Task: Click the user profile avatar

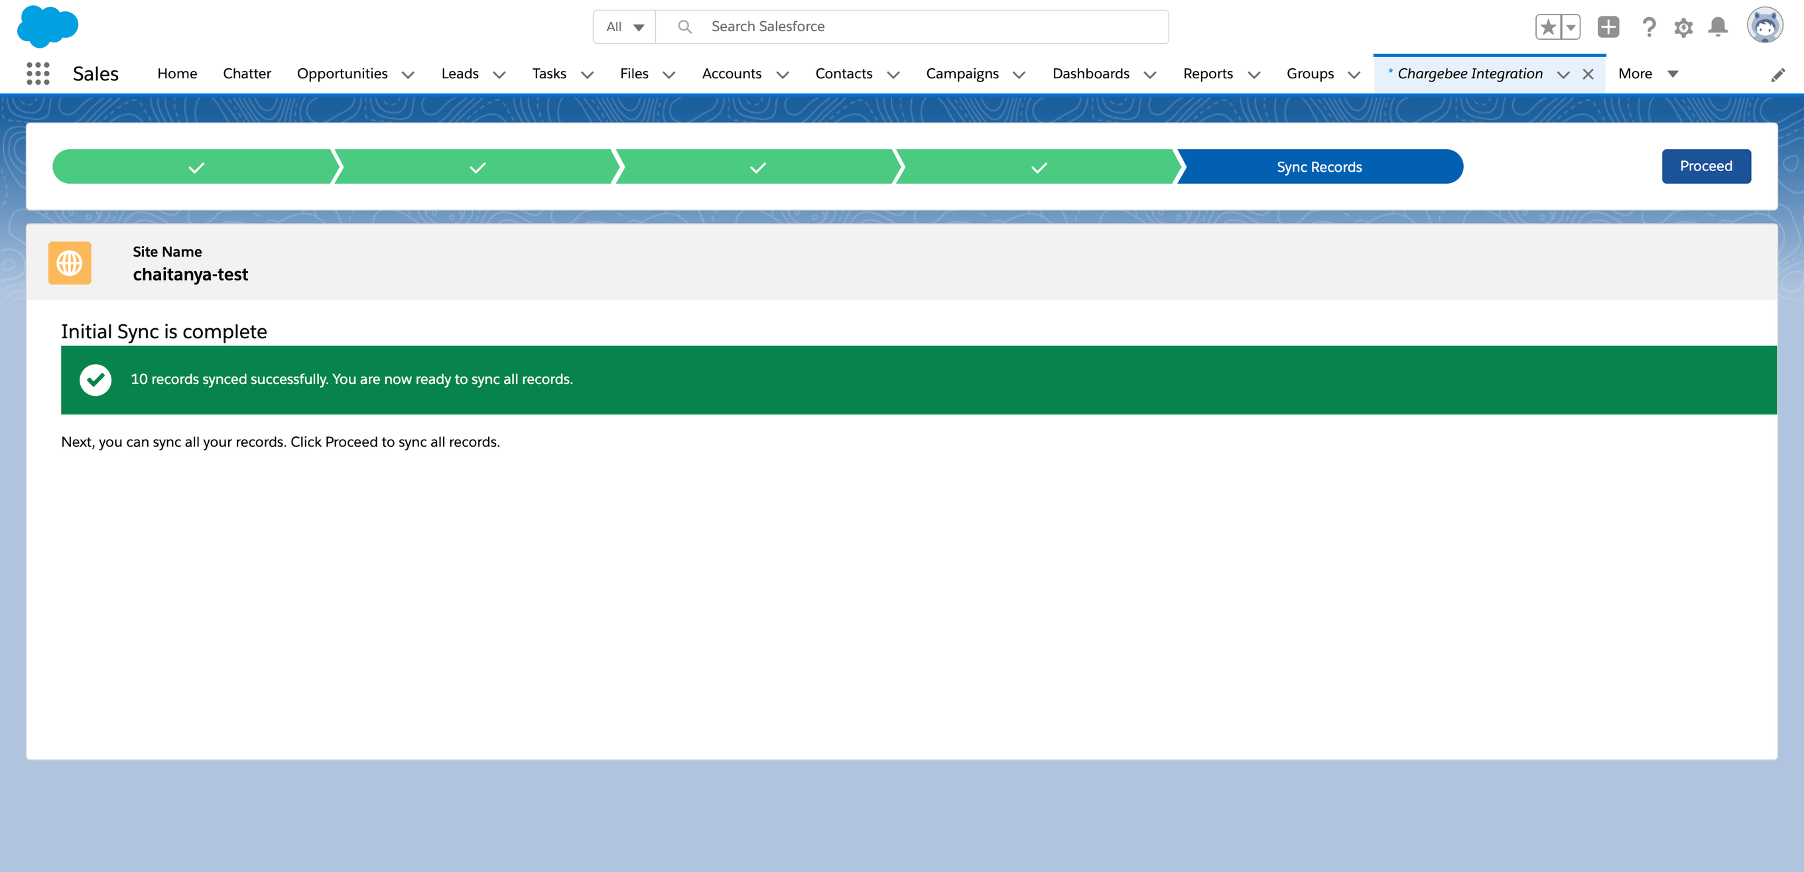Action: tap(1764, 27)
